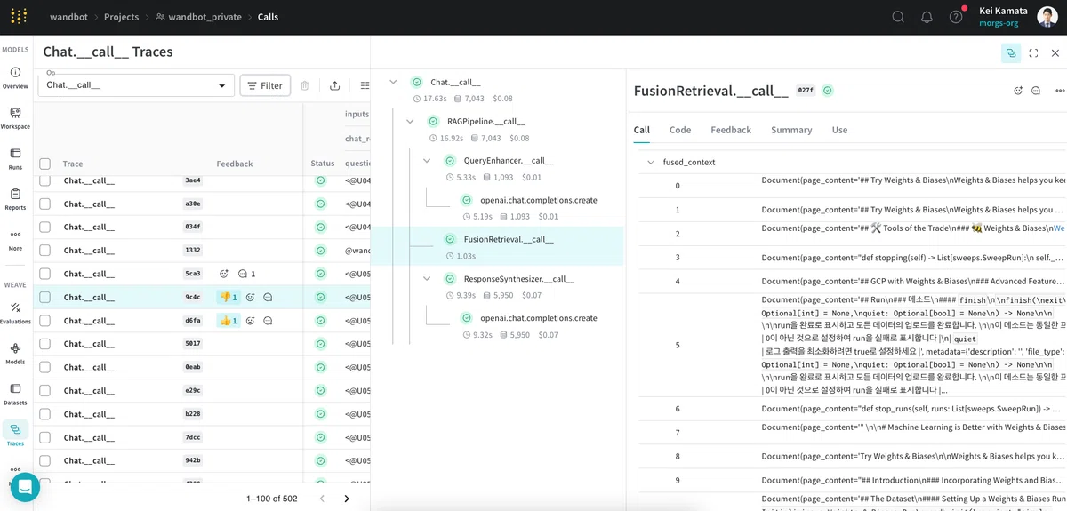Collapse the ResponseSynthesizer.__call__ node
This screenshot has width=1067, height=511.
(x=427, y=278)
